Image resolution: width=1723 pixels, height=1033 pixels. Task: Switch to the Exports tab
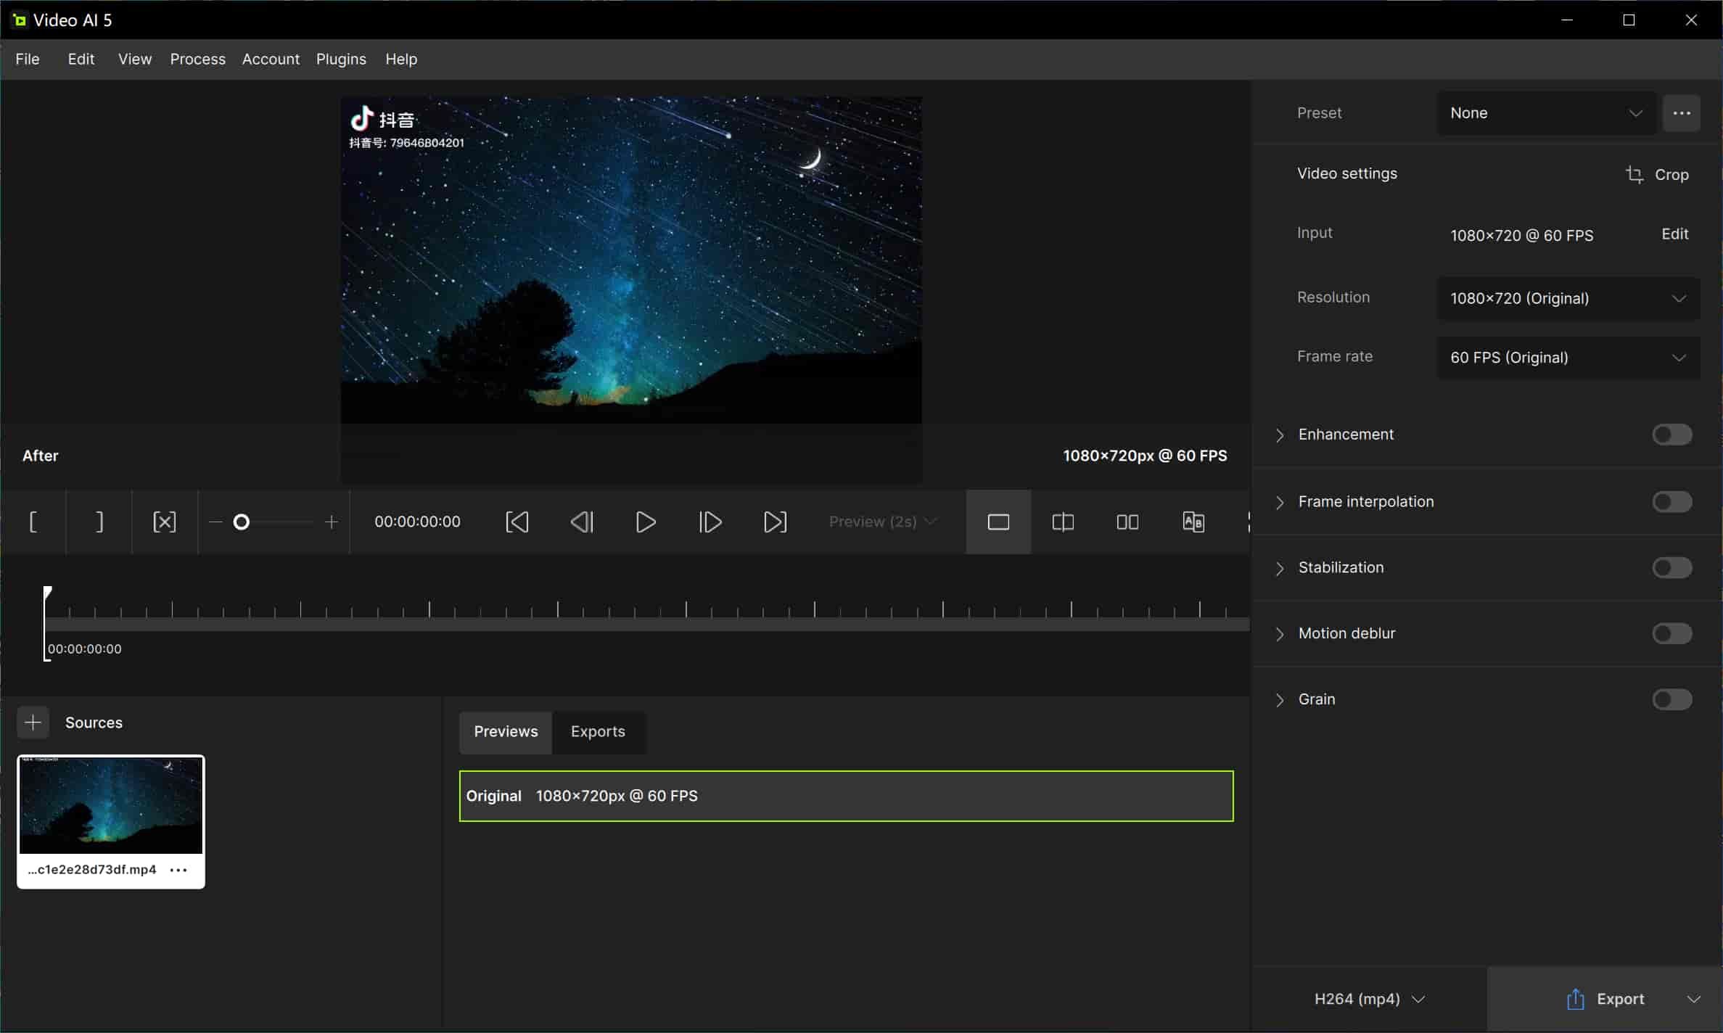pos(598,731)
